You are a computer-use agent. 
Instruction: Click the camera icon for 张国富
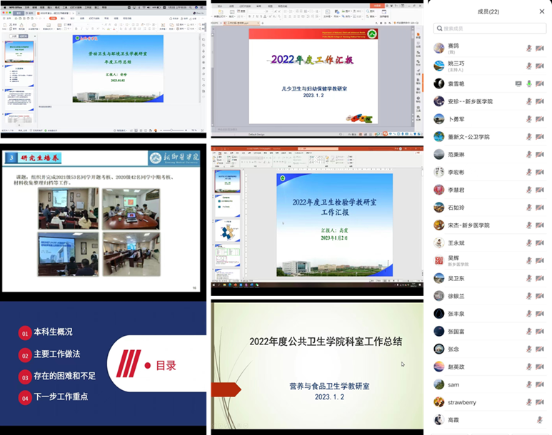(541, 332)
